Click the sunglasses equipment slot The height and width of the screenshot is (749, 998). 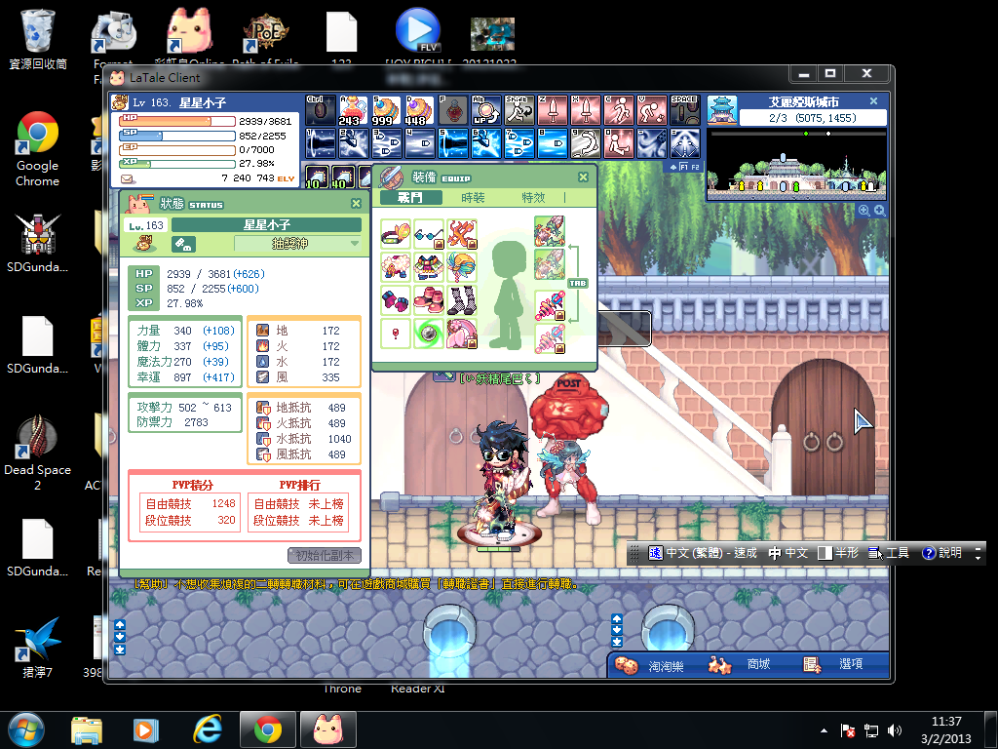tap(429, 234)
